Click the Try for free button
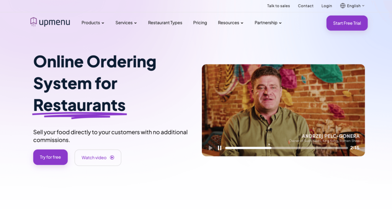This screenshot has width=392, height=209. click(x=51, y=157)
